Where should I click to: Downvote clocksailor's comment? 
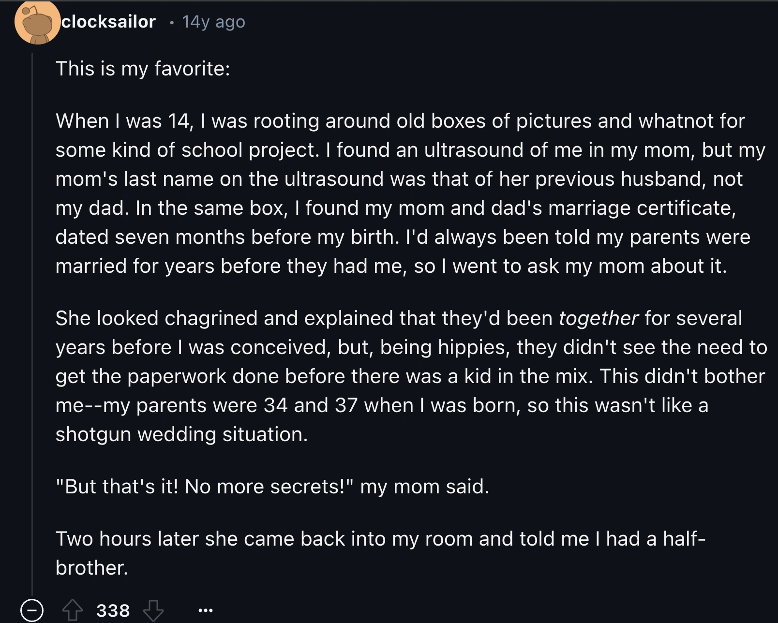click(x=153, y=610)
